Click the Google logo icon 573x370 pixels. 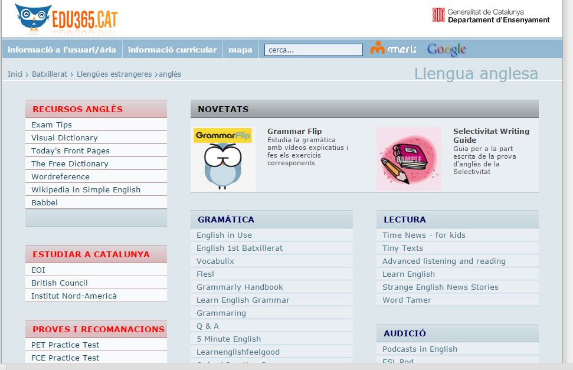coord(446,50)
